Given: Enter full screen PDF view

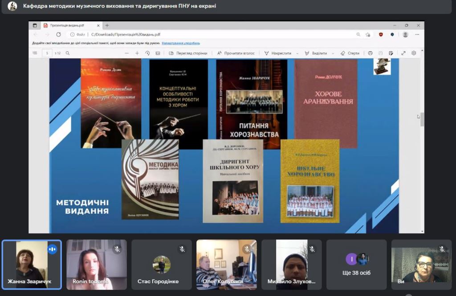Looking at the screenshot, I should tap(403, 53).
